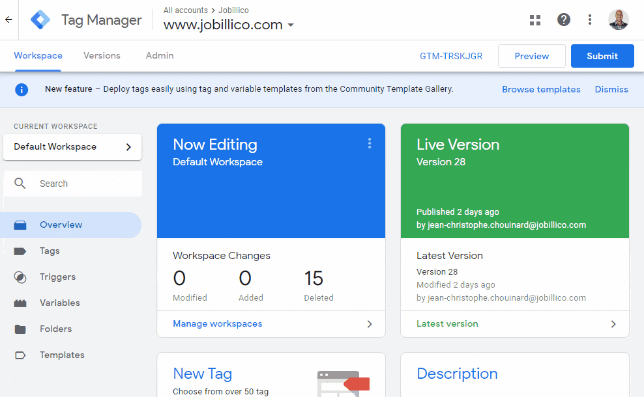The width and height of the screenshot is (644, 397).
Task: Click the Folders sidebar icon
Action: pyautogui.click(x=20, y=329)
